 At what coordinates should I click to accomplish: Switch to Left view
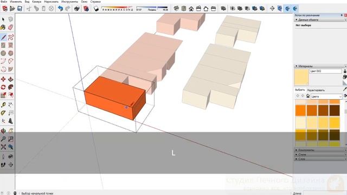[213, 9]
